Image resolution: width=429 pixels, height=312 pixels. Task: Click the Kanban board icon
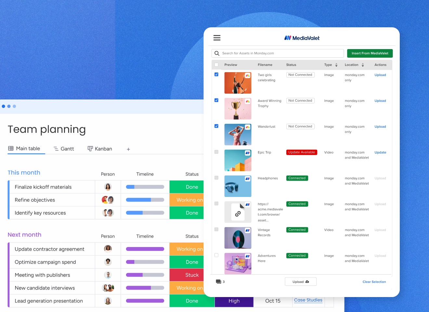point(90,149)
